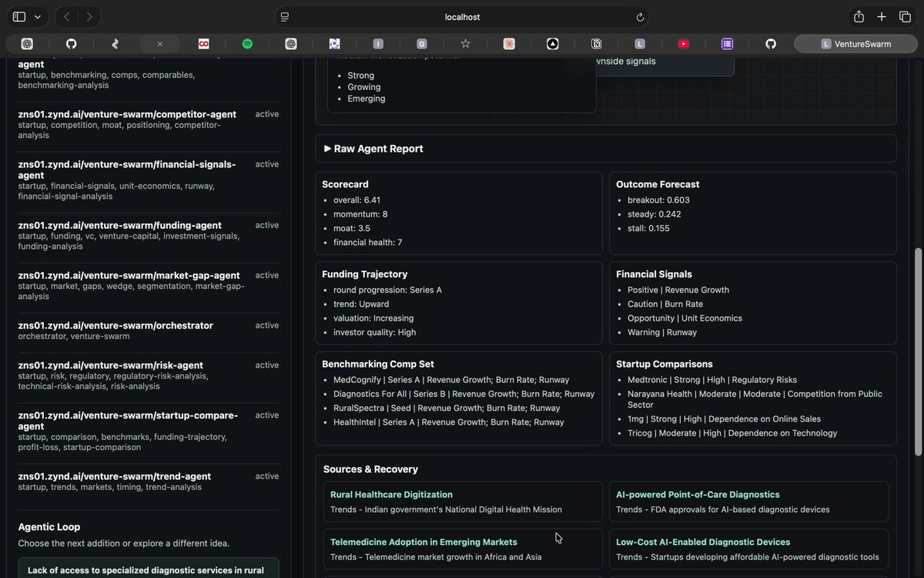
Task: Click the page vertical scrollbar thumb
Action: [918, 351]
